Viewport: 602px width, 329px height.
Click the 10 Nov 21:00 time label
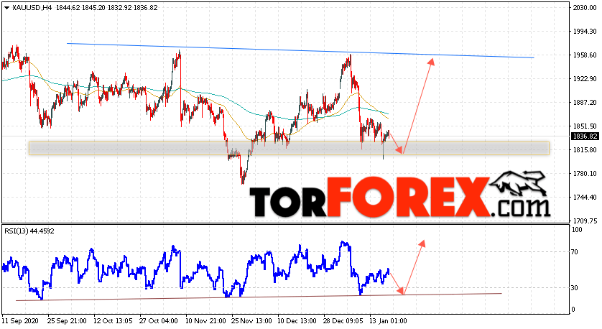click(x=205, y=321)
